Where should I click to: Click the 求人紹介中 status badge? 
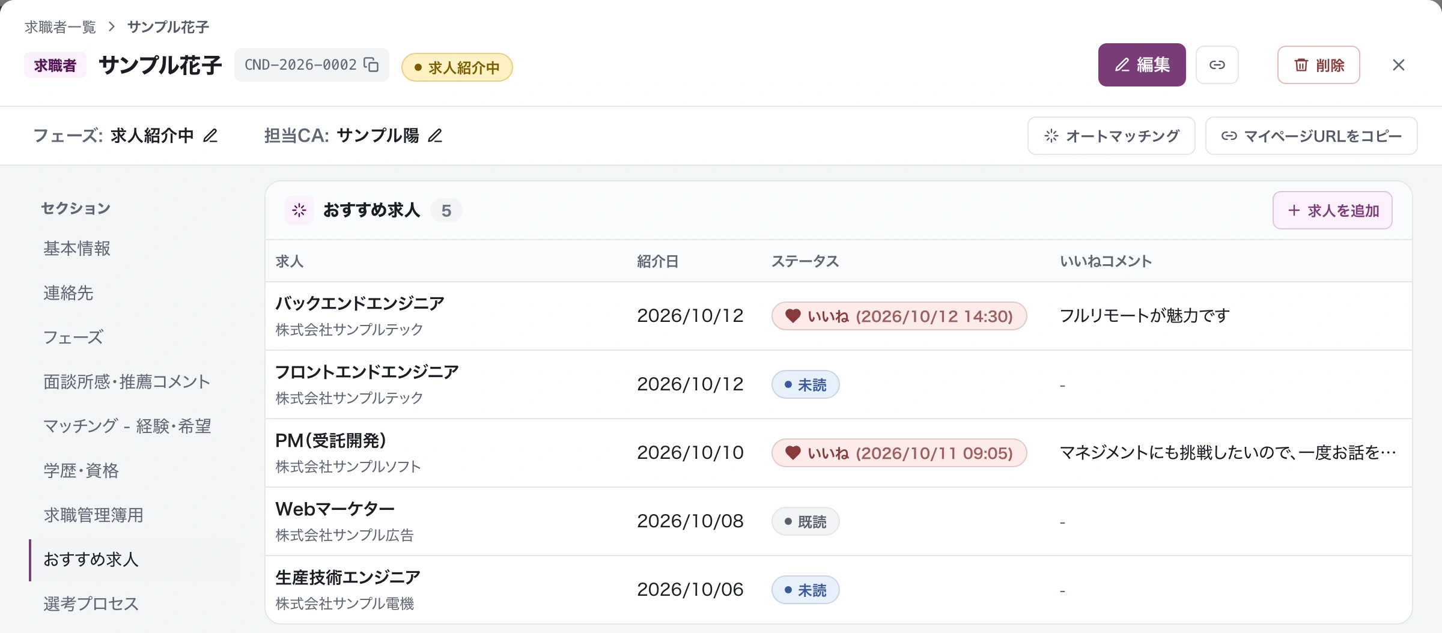click(x=457, y=67)
